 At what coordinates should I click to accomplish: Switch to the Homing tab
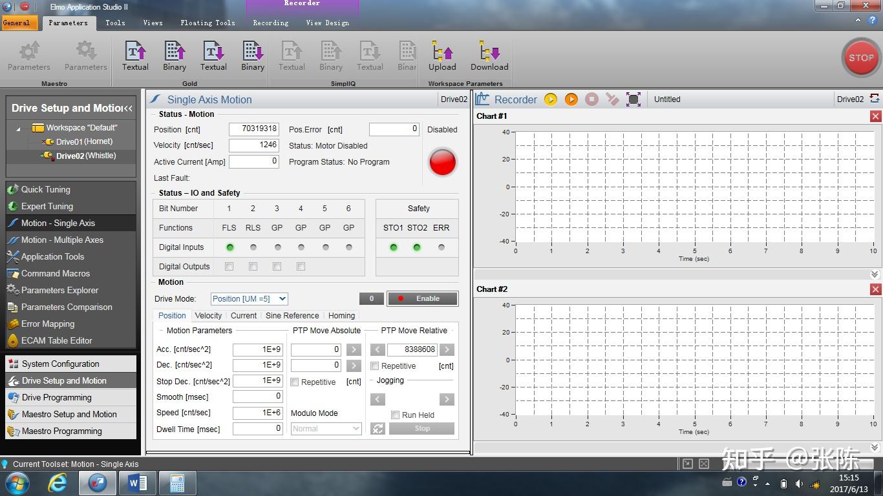coord(341,316)
